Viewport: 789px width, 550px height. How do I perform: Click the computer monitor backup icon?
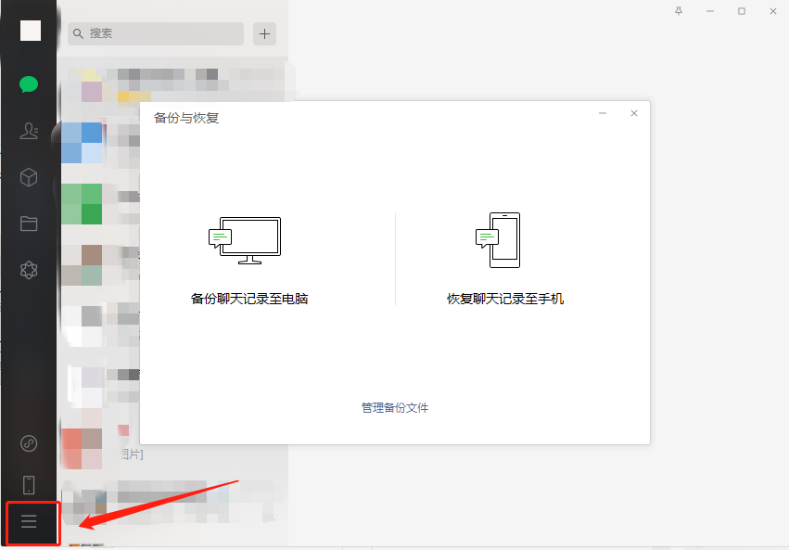coord(245,240)
